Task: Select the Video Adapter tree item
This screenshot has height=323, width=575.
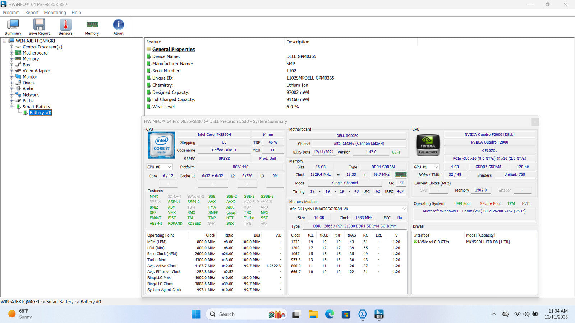Action: coord(36,71)
